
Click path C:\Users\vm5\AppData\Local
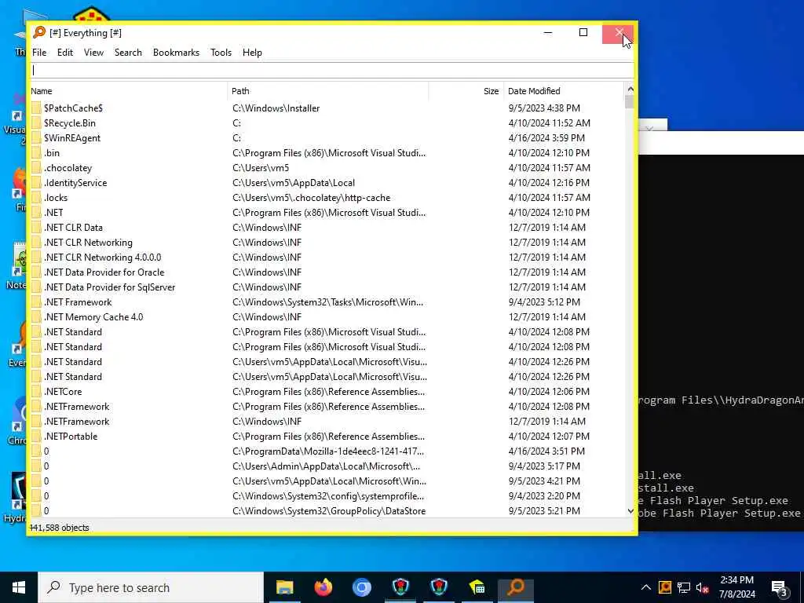click(294, 182)
